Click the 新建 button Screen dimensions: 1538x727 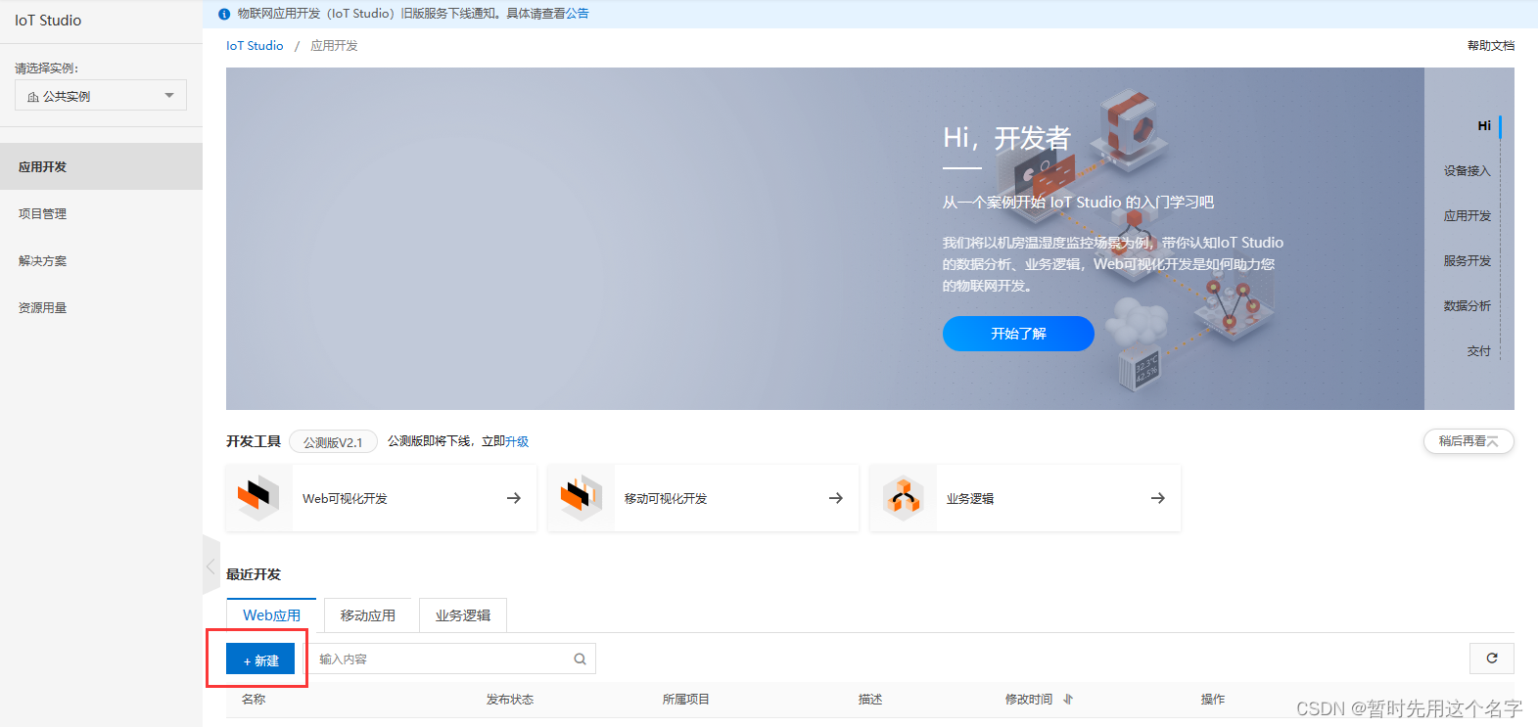[x=260, y=659]
